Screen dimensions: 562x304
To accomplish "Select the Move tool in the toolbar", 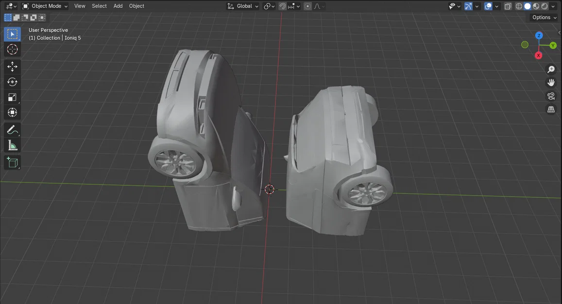I will [x=12, y=66].
